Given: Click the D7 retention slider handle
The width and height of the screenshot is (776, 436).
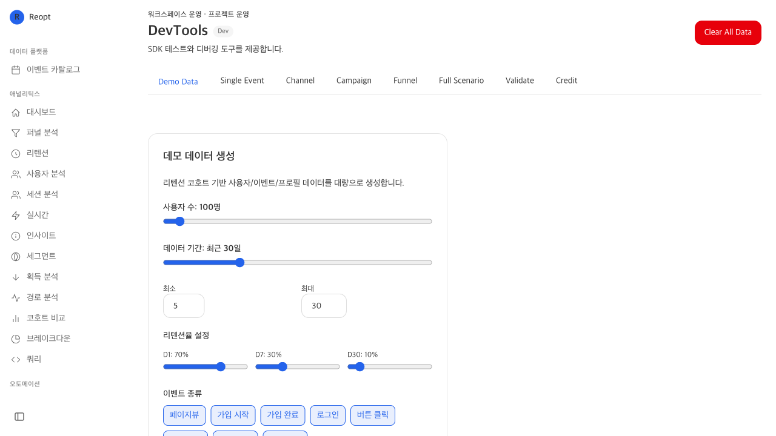Looking at the screenshot, I should (282, 367).
